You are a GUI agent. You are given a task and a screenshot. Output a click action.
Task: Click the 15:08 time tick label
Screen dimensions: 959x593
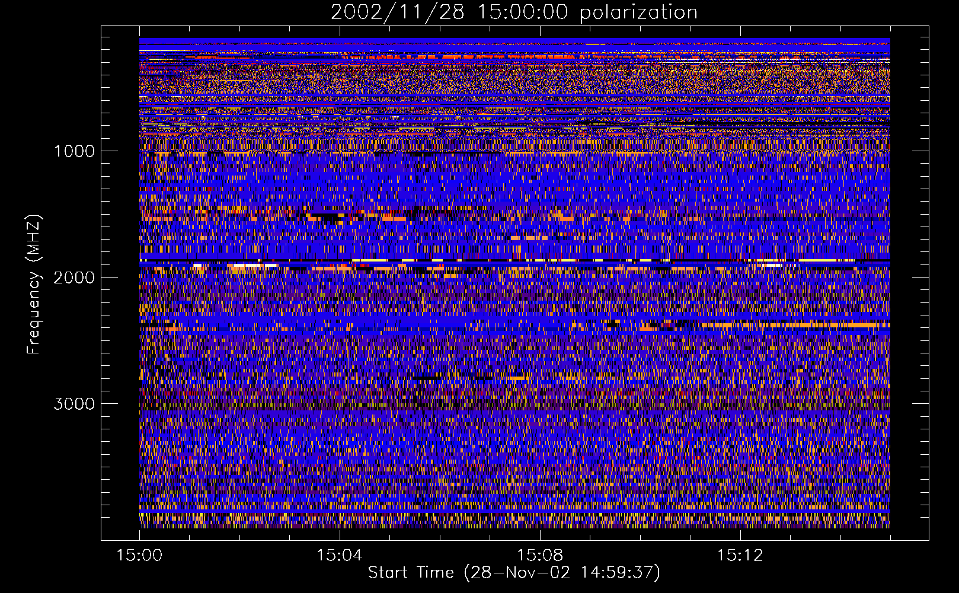(x=539, y=556)
